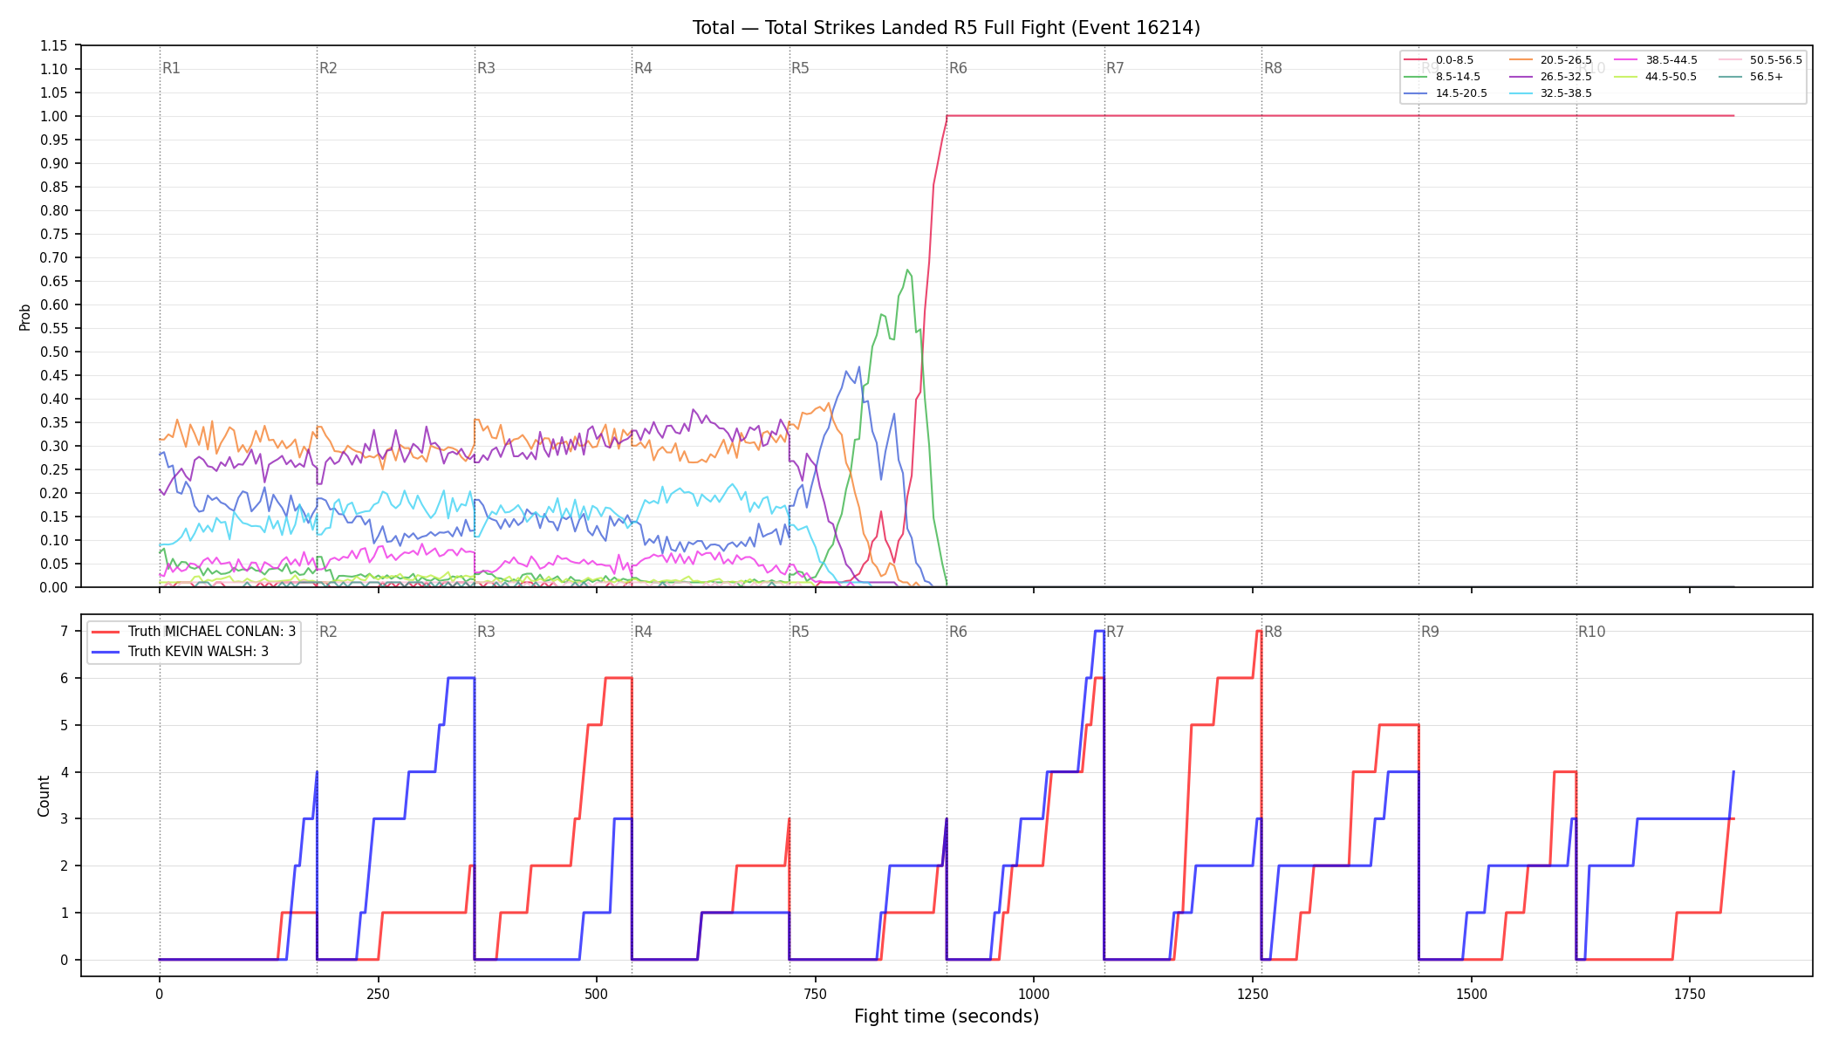
Task: Click the R2 marker in the count plot
Action: (328, 632)
